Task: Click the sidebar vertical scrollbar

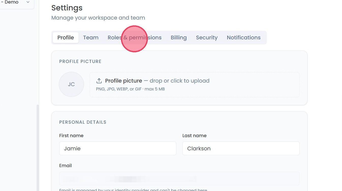Action: (38, 147)
